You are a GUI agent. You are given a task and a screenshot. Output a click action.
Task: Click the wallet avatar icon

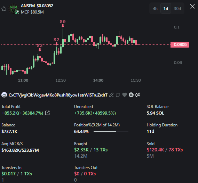pos(4,95)
